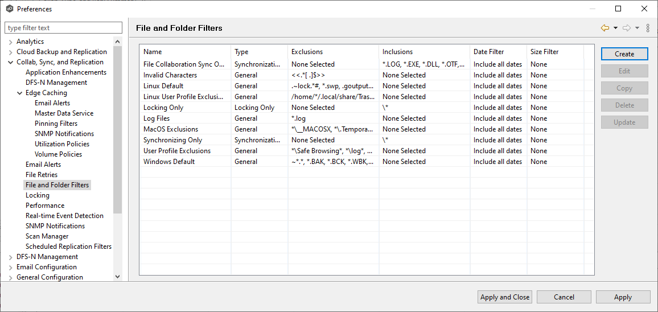Click the *.log exclusions cell
The width and height of the screenshot is (658, 312).
tap(333, 118)
